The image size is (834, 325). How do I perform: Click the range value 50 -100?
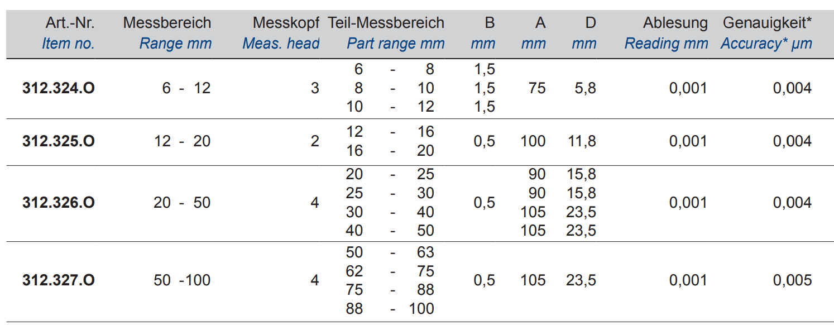(182, 280)
